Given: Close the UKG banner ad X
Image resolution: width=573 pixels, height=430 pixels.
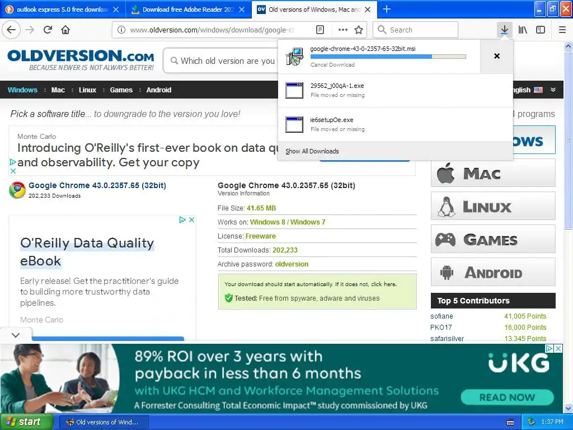Looking at the screenshot, I should pyautogui.click(x=558, y=348).
